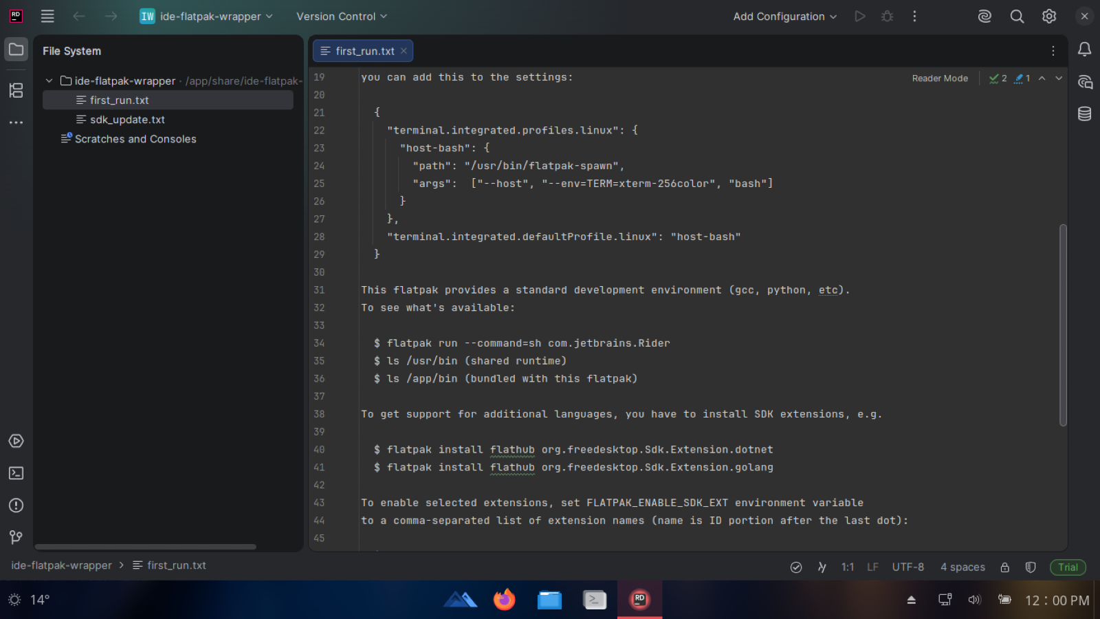Click the checkmark status icon in status bar

click(796, 567)
